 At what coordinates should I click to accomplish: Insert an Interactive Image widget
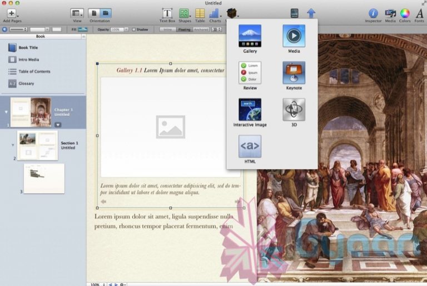tap(250, 110)
